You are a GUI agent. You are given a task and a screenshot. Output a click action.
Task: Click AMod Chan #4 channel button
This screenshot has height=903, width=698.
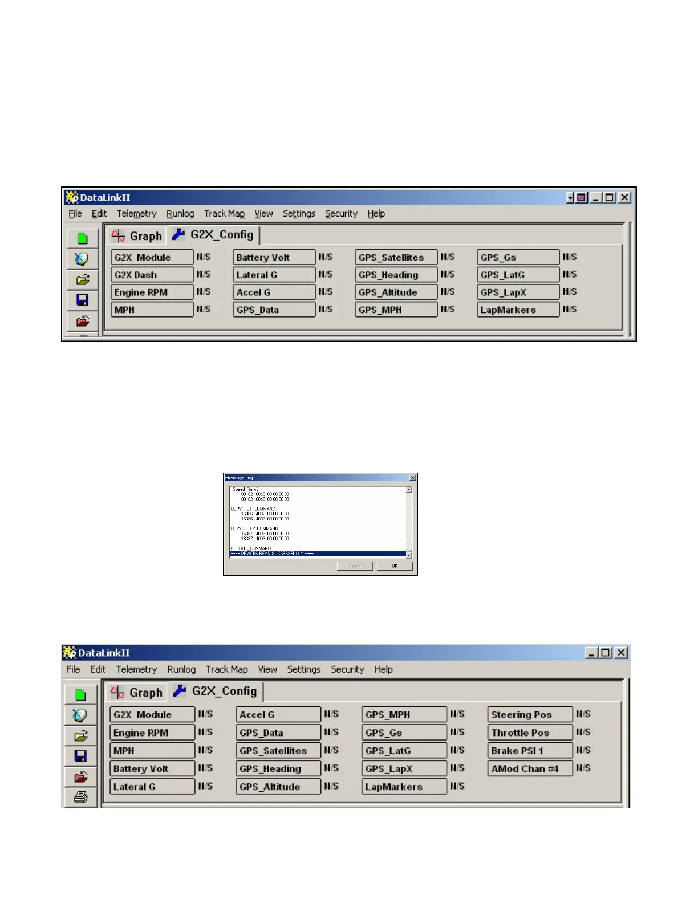[x=530, y=768]
